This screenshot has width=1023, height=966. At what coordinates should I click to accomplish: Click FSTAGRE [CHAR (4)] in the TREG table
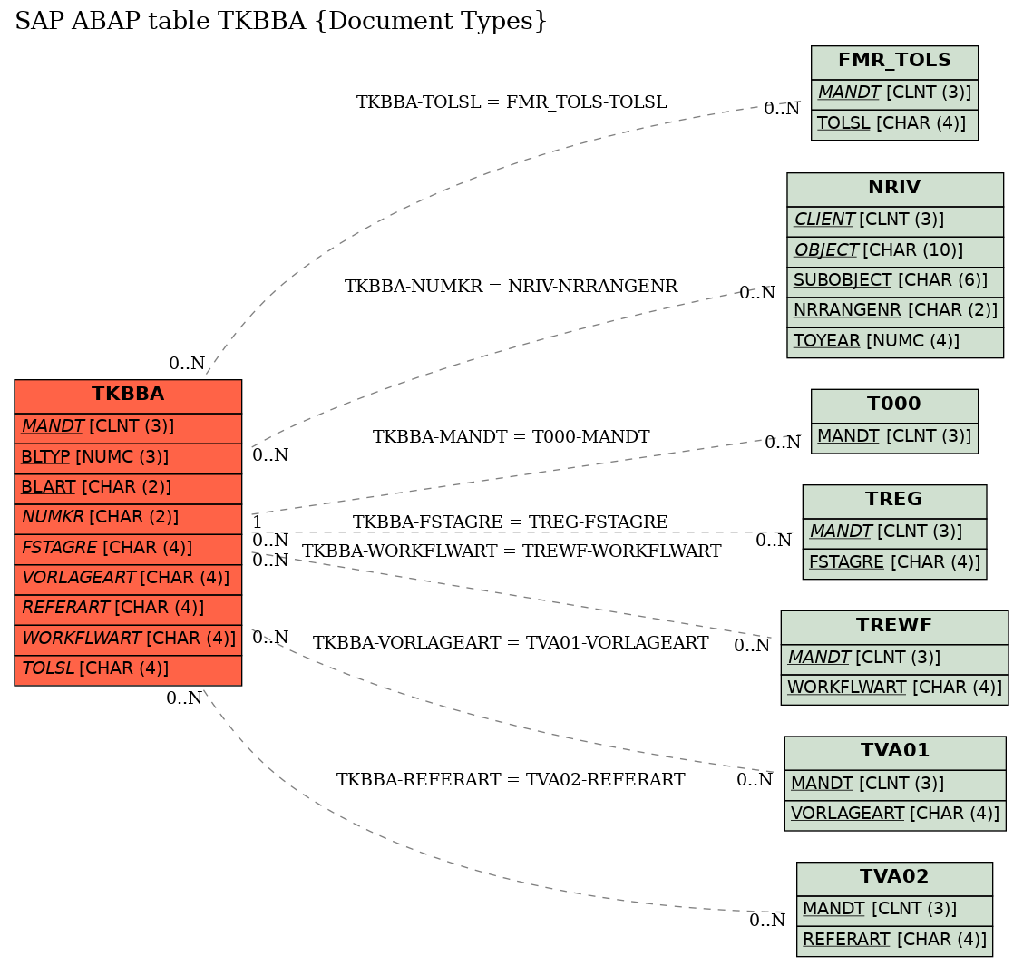coord(894,564)
